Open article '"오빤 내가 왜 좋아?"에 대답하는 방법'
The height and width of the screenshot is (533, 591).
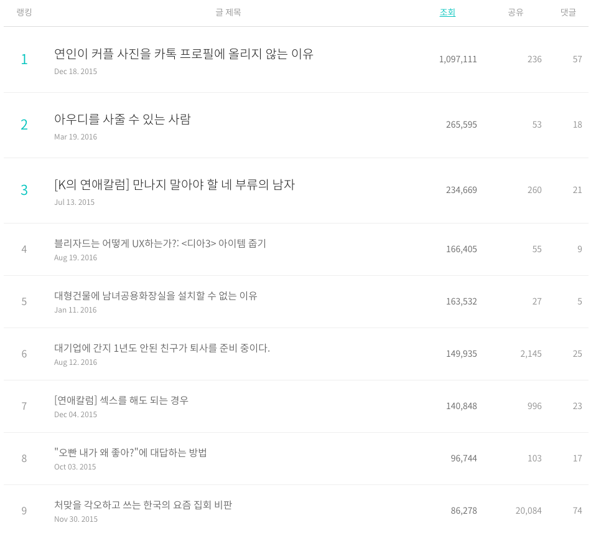(131, 453)
